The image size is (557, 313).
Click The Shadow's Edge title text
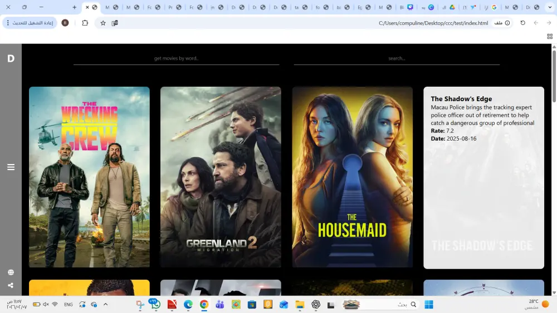[x=461, y=99]
